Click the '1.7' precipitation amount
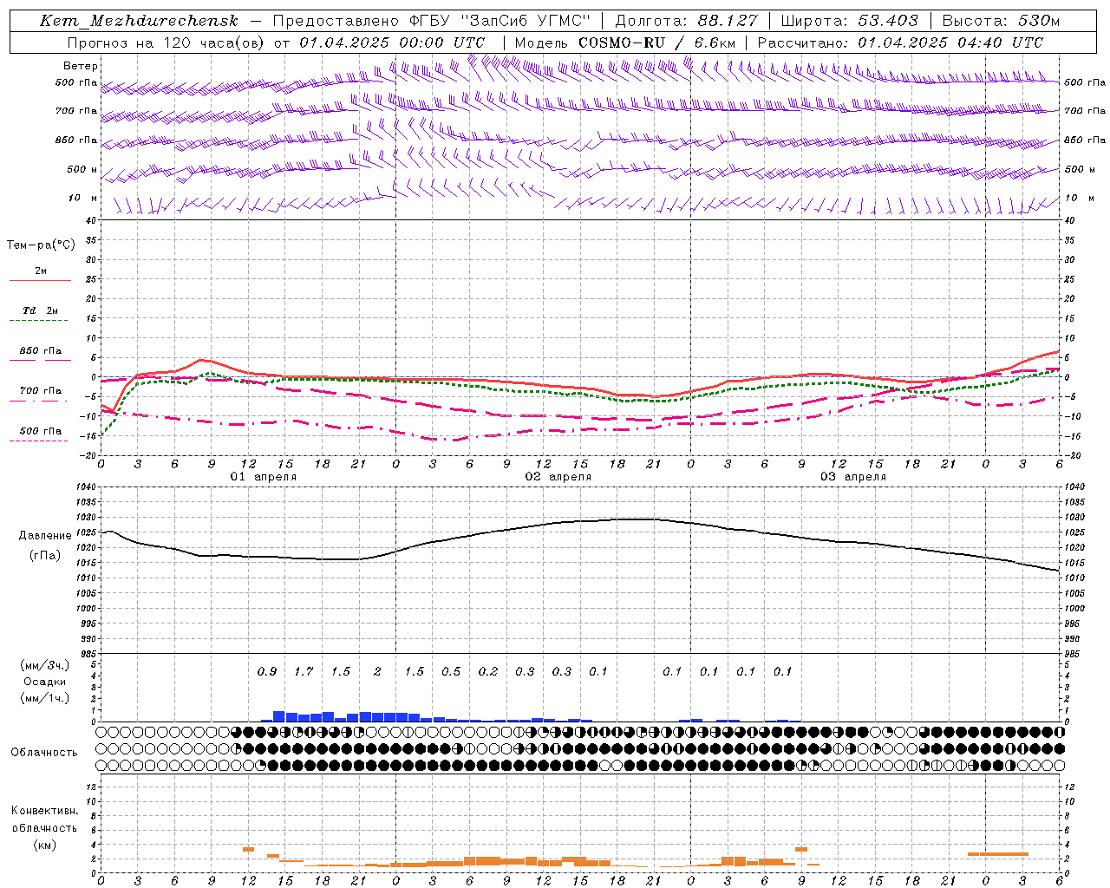The image size is (1110, 888). click(304, 671)
